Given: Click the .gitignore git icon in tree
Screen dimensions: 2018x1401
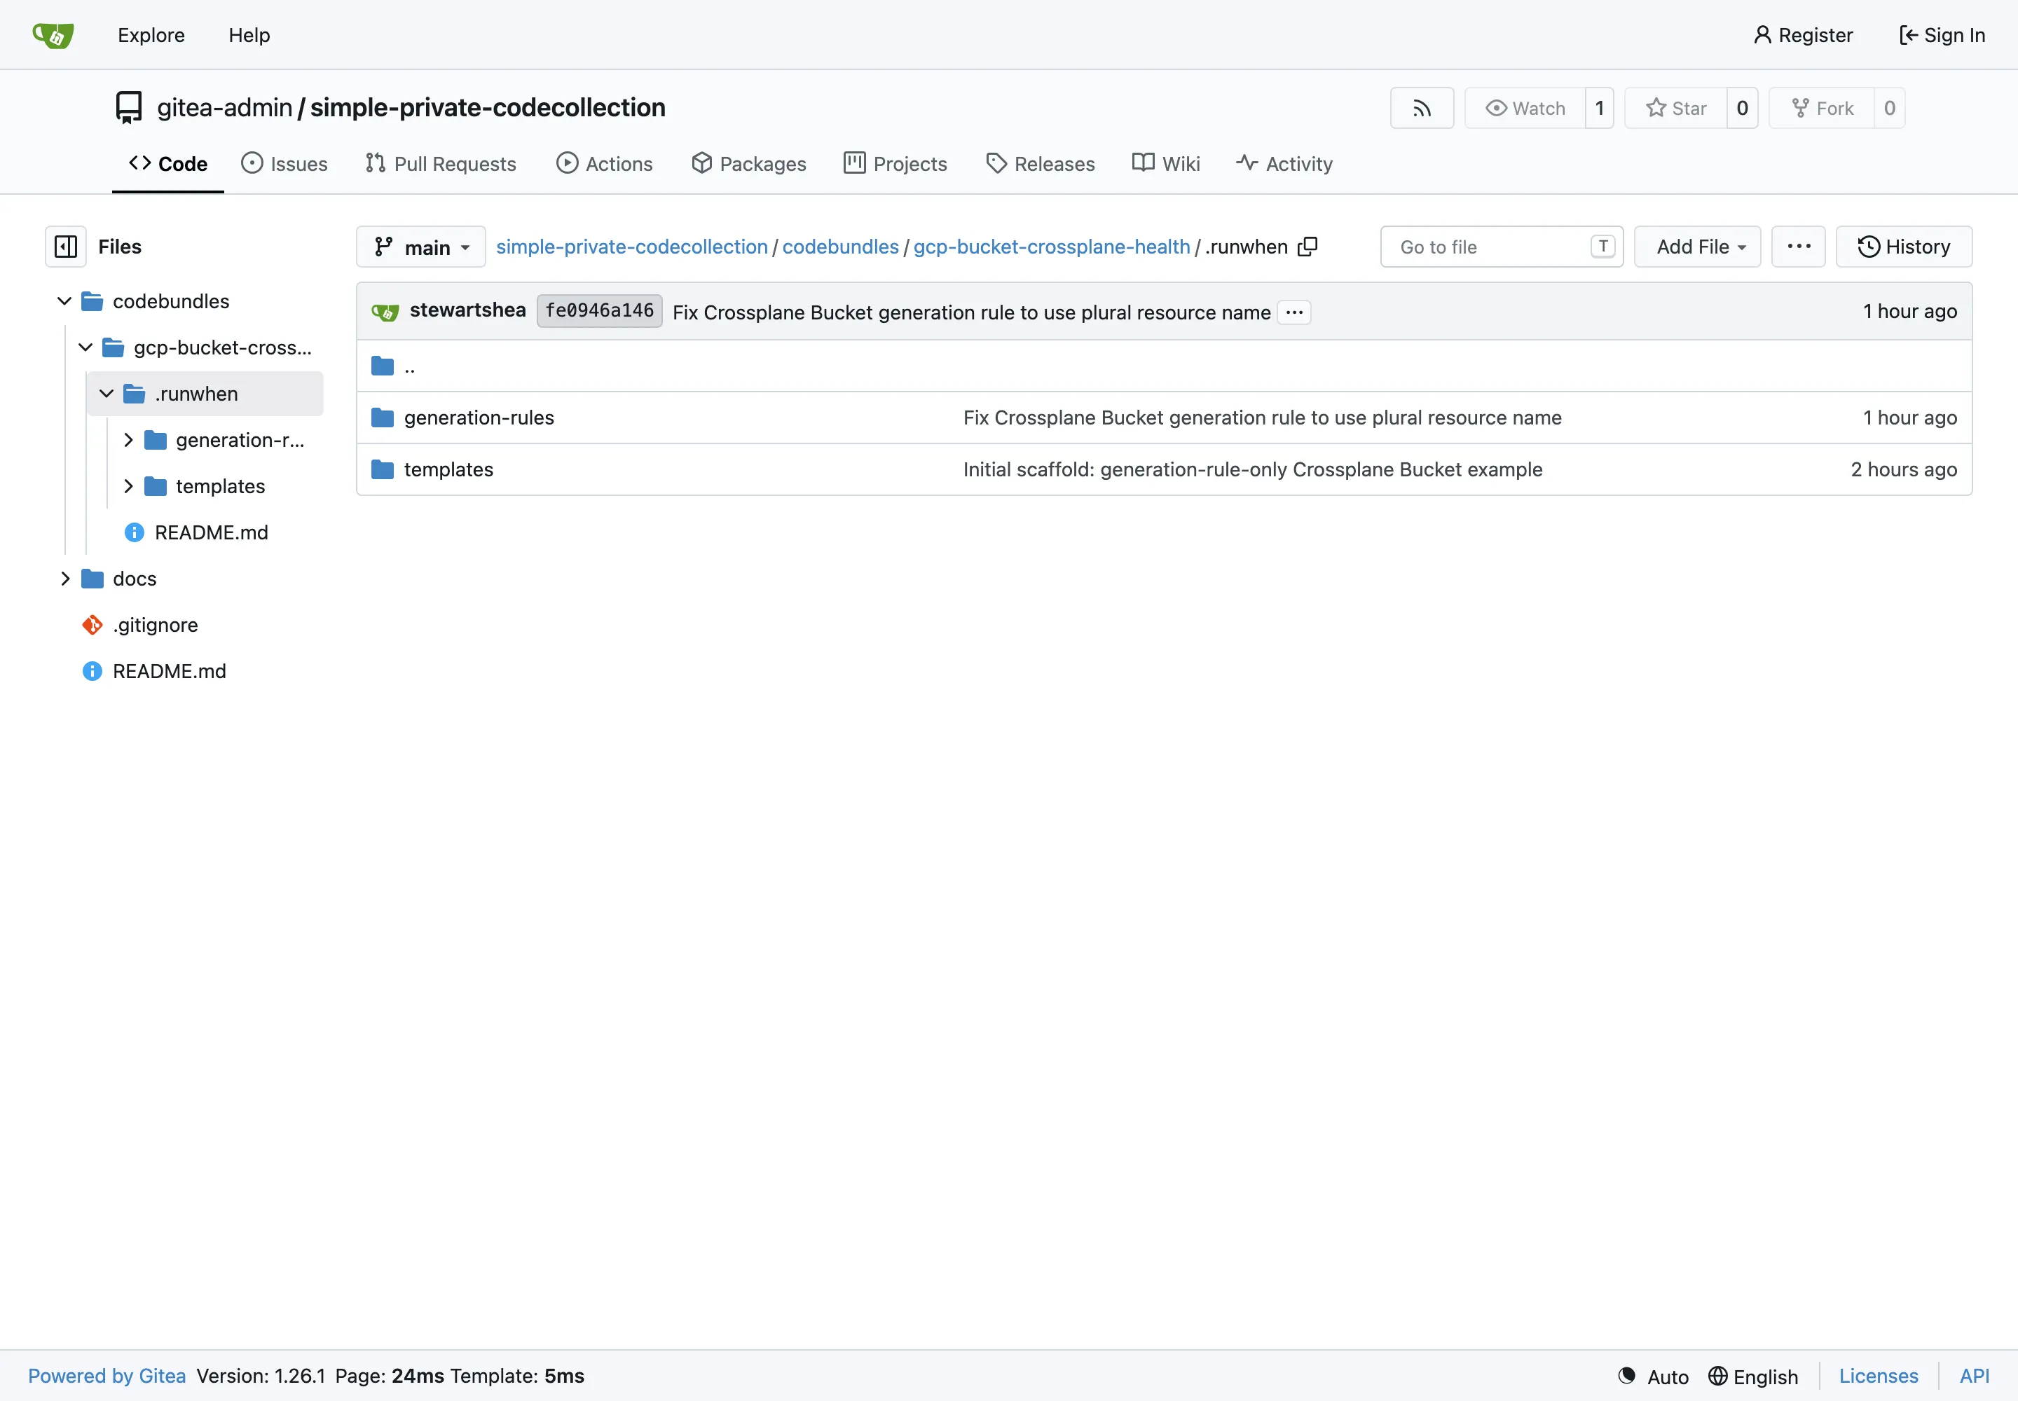Looking at the screenshot, I should (x=92, y=625).
